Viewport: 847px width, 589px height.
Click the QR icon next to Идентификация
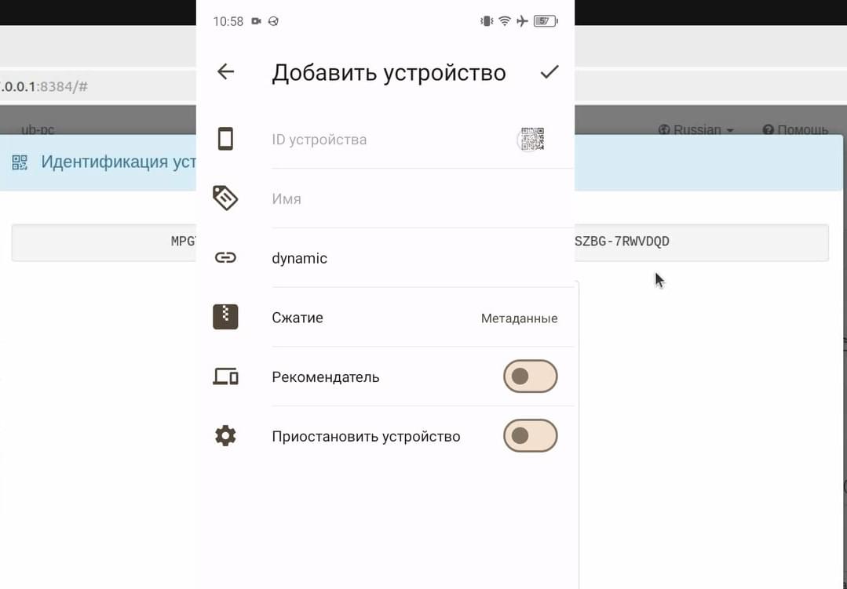coord(20,162)
